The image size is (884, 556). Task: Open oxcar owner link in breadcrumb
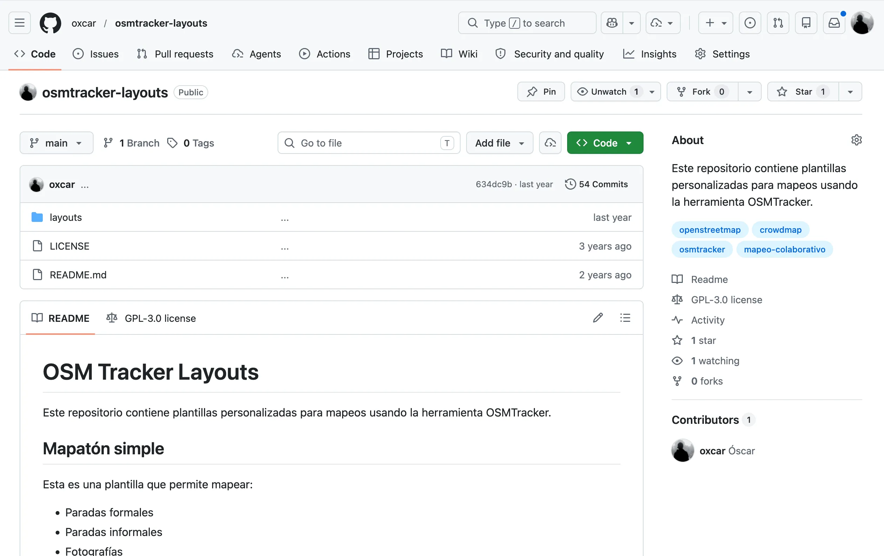84,23
